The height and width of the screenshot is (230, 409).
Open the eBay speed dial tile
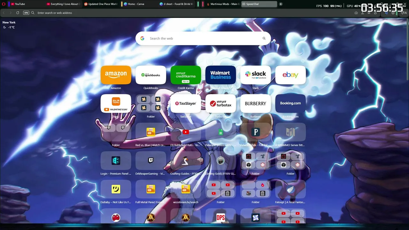coord(290,75)
